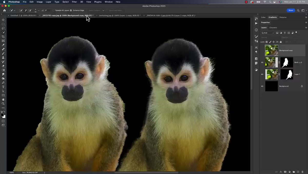Select the Hand tool
Viewport: 308px width, 174px height.
click(x=3, y=99)
